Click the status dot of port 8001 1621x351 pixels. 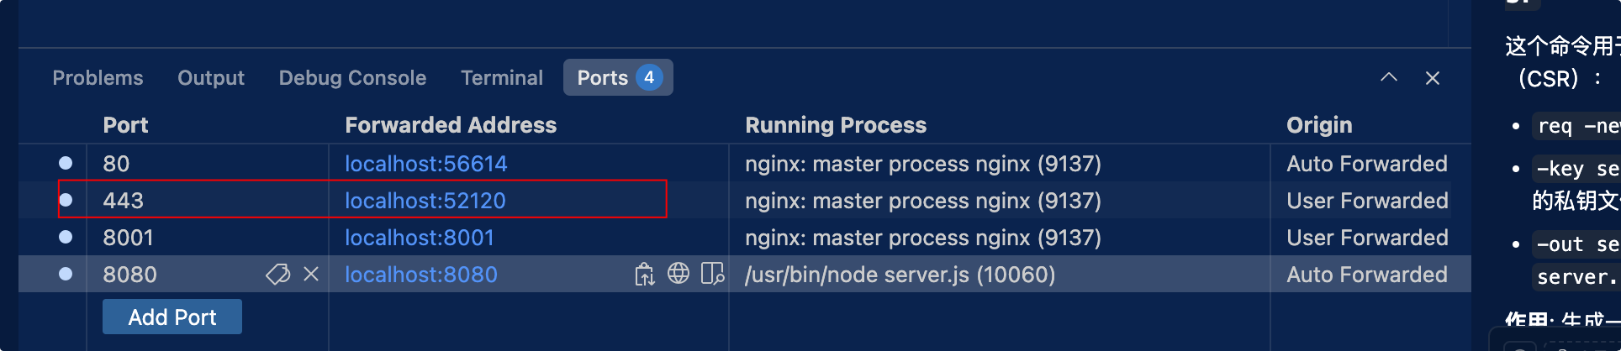pyautogui.click(x=66, y=237)
